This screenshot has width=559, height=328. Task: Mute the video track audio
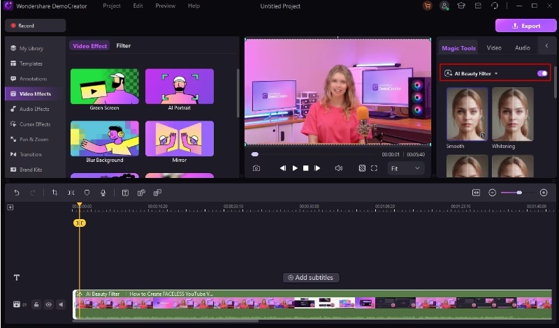pyautogui.click(x=61, y=304)
